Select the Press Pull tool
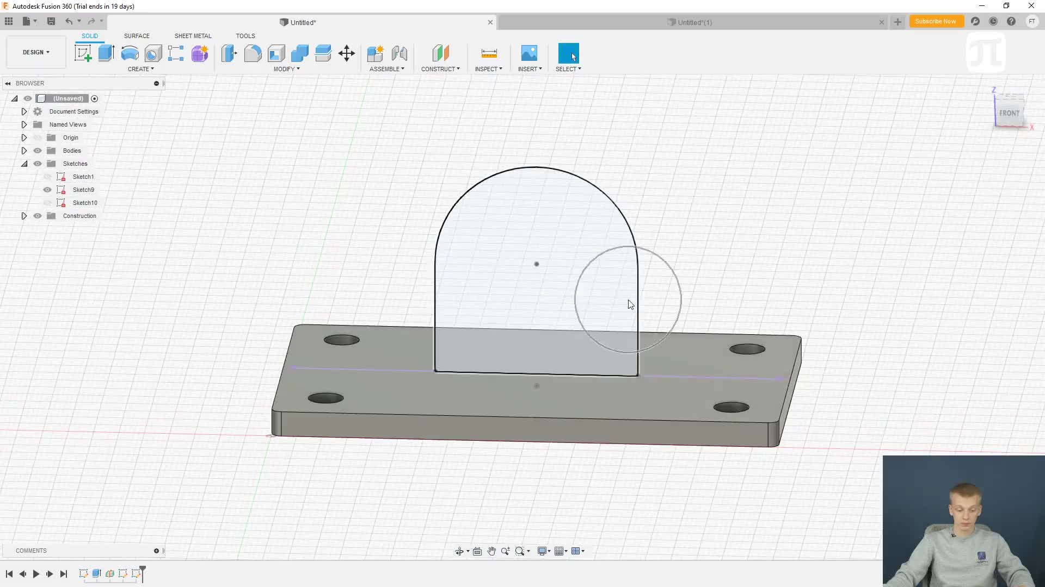This screenshot has height=587, width=1045. pyautogui.click(x=229, y=53)
